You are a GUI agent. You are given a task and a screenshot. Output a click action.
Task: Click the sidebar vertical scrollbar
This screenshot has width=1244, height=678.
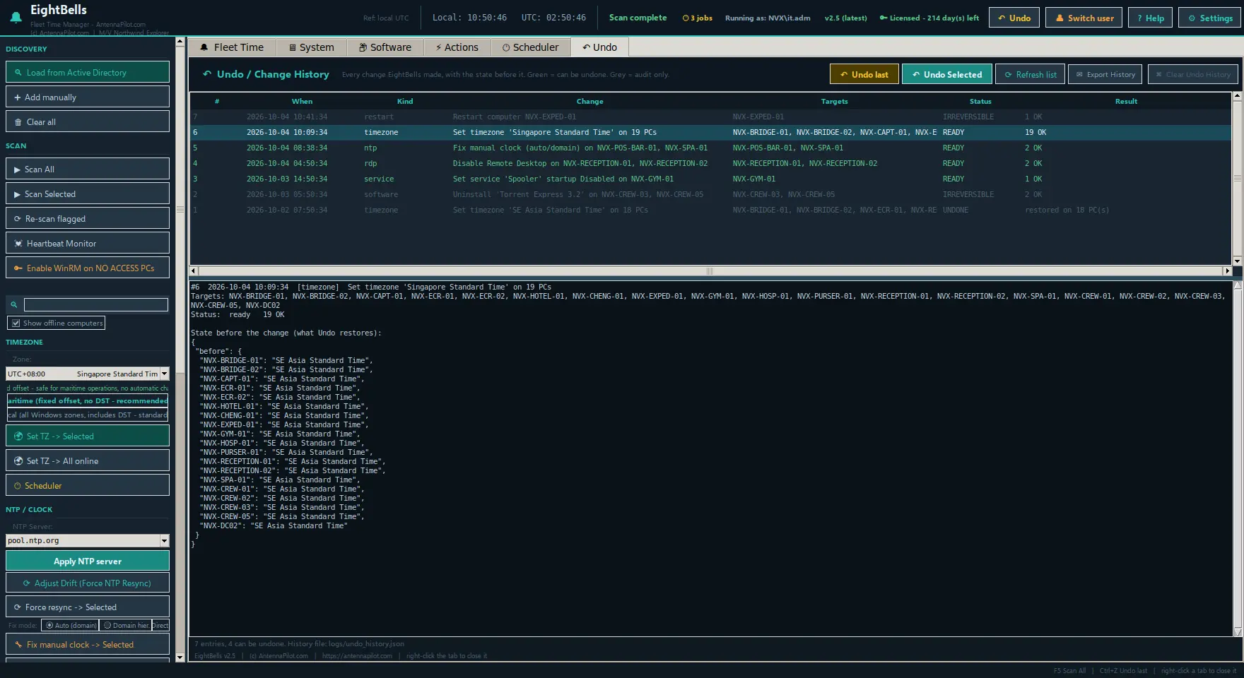point(180,350)
